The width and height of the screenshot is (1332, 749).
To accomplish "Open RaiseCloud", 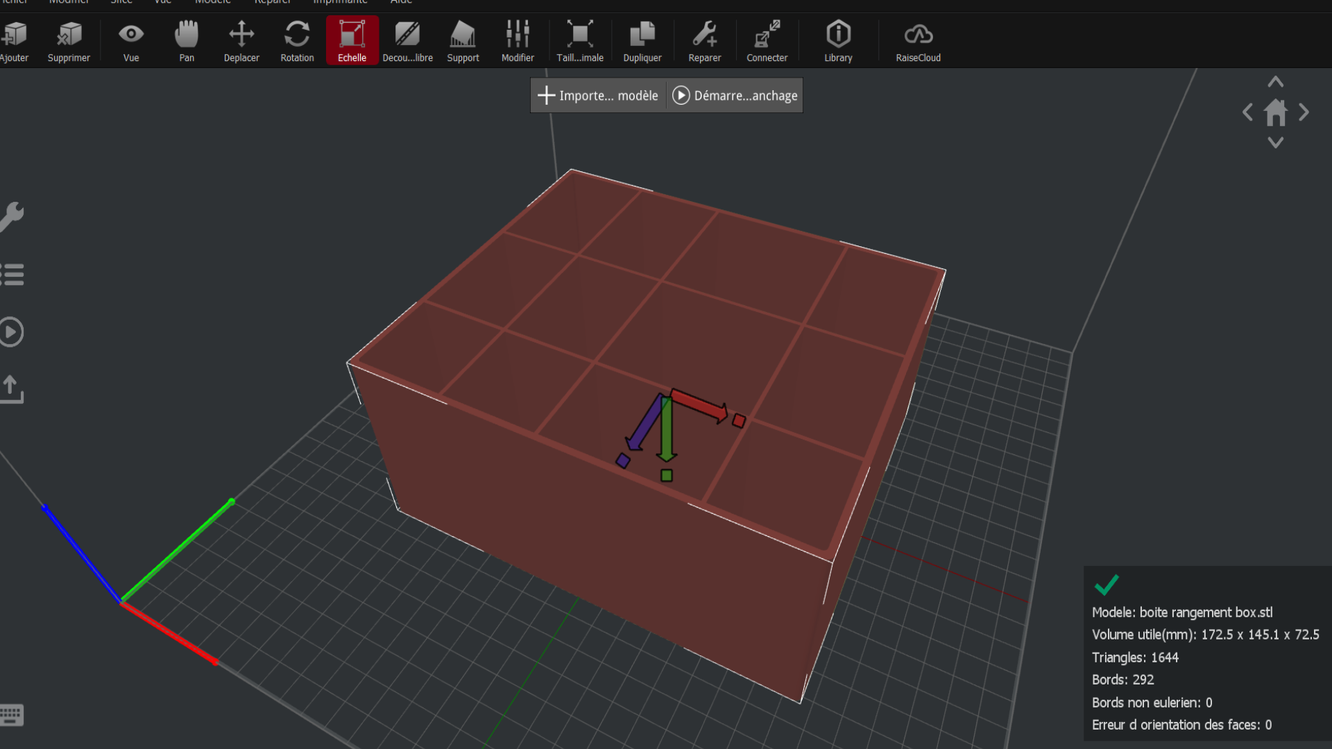I will 918,40.
